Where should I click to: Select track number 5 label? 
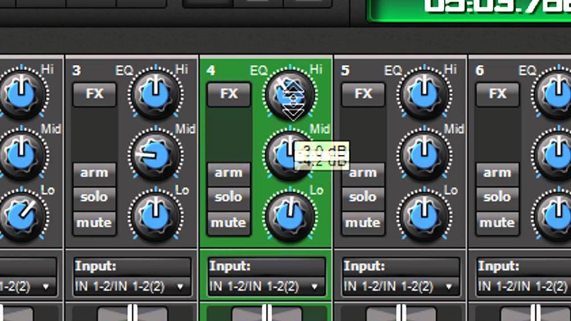pos(345,70)
